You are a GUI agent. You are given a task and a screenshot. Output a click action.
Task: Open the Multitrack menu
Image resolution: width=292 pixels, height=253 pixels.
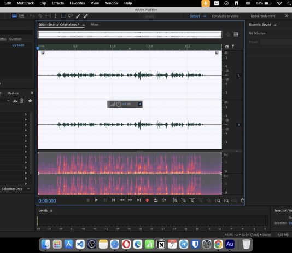[x=25, y=3]
